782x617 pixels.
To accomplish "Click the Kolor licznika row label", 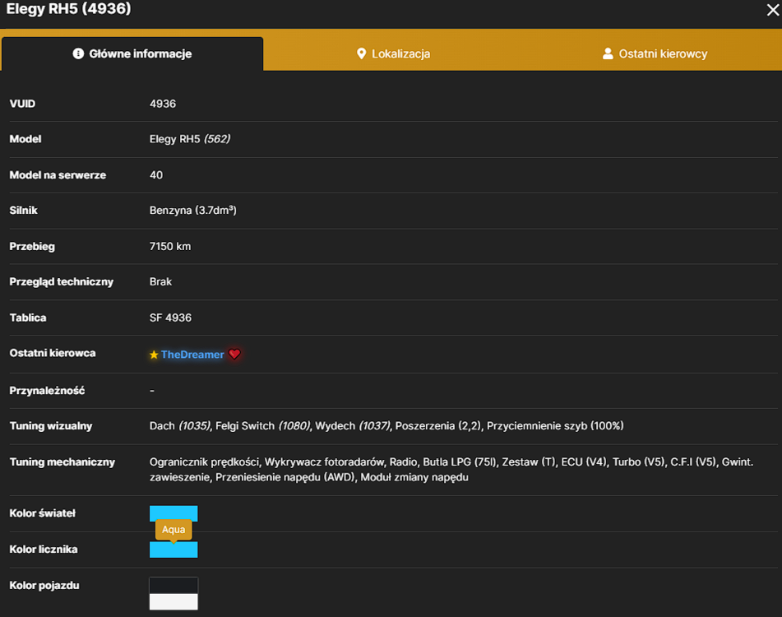I will tap(44, 550).
